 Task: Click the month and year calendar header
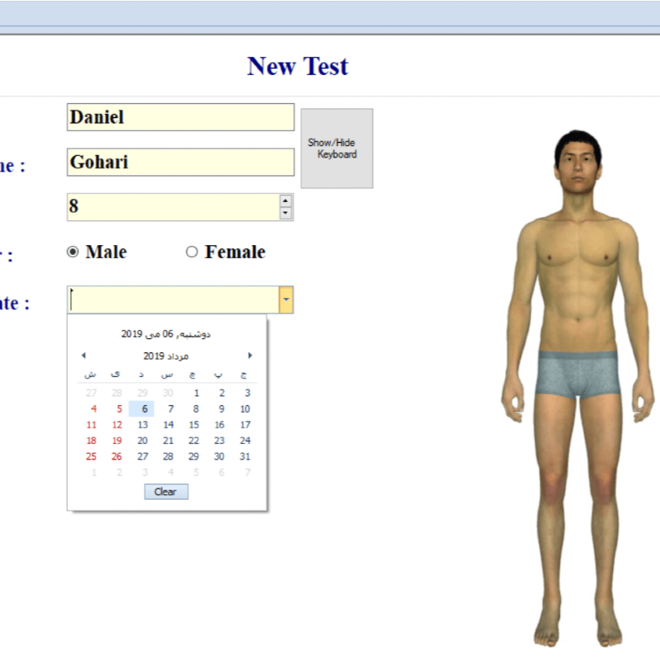166,356
